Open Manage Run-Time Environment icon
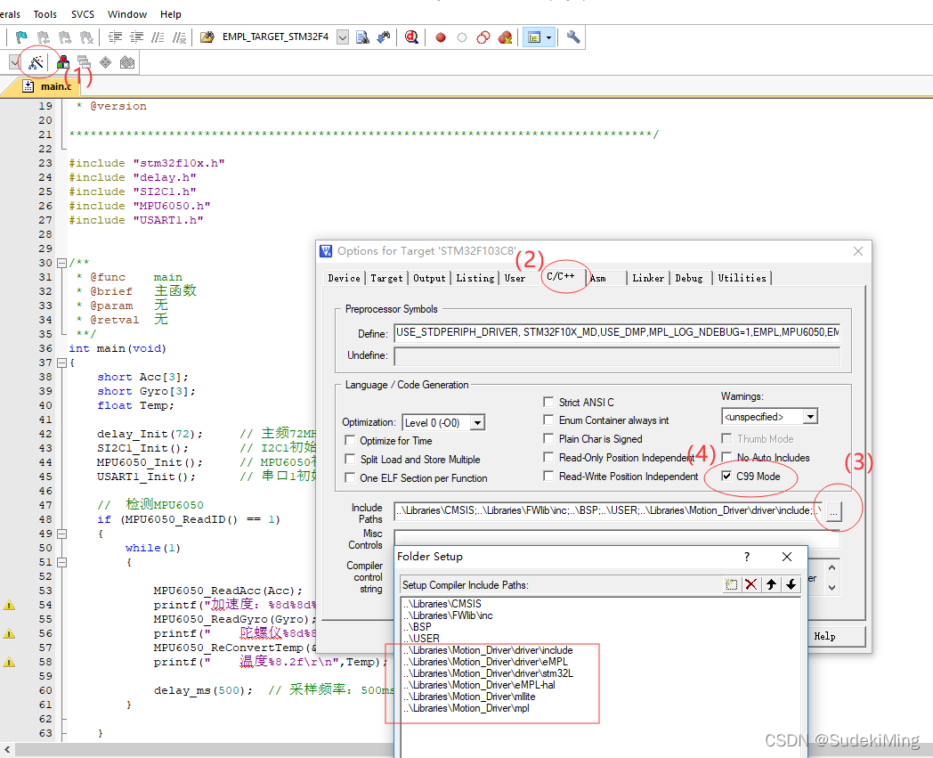 (x=84, y=62)
